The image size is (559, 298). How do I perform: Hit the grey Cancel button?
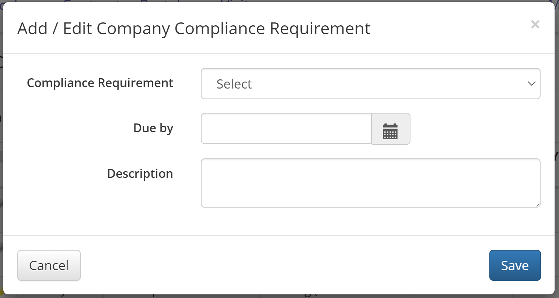point(49,265)
